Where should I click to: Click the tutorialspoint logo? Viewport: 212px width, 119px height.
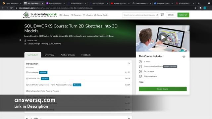pyautogui.click(x=40, y=15)
